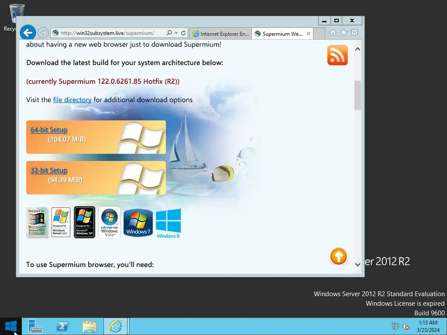Image resolution: width=447 pixels, height=335 pixels.
Task: Click the 104.07 MiB size label
Action: pos(67,139)
